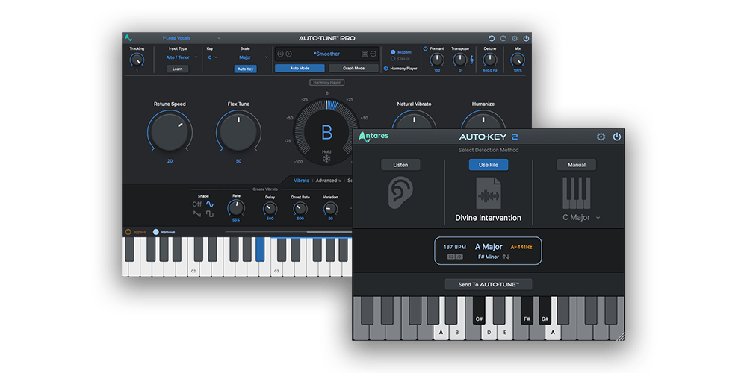The image size is (747, 373).
Task: Select the square wave vibrato shape
Action: pyautogui.click(x=210, y=214)
